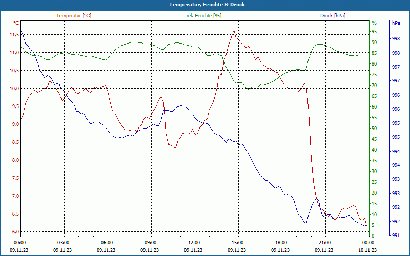The image size is (410, 256).
Task: Click the blue 'Druck [hPa]' legend label
Action: 333,16
